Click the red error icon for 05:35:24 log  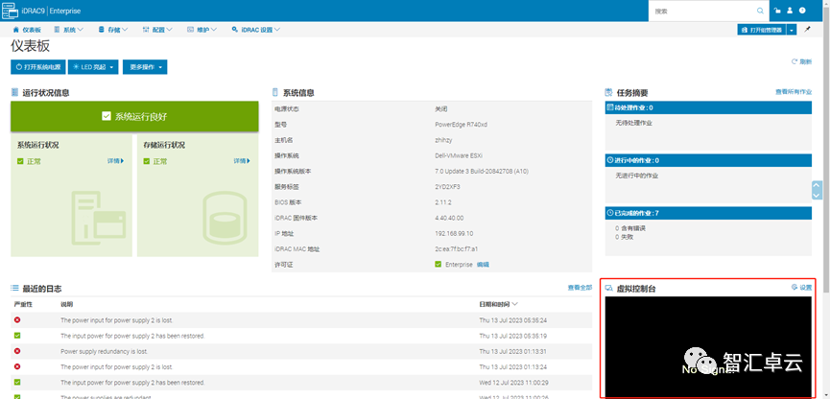click(x=17, y=320)
